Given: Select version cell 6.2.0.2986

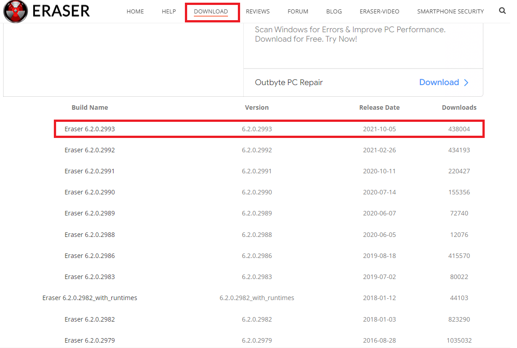Looking at the screenshot, I should click(x=257, y=256).
